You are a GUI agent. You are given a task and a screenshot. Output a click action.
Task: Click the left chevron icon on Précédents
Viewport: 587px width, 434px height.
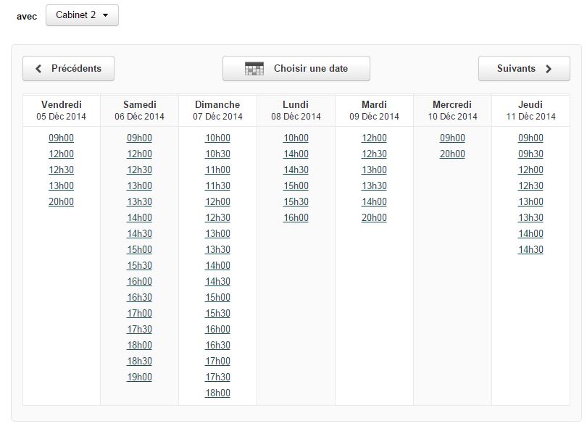pos(38,68)
